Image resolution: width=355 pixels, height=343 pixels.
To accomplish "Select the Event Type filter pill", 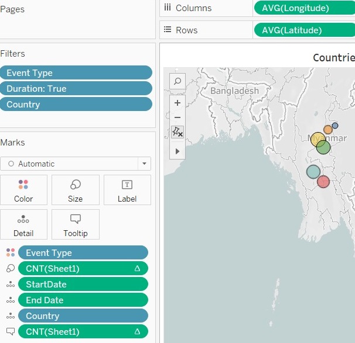I will pyautogui.click(x=76, y=73).
